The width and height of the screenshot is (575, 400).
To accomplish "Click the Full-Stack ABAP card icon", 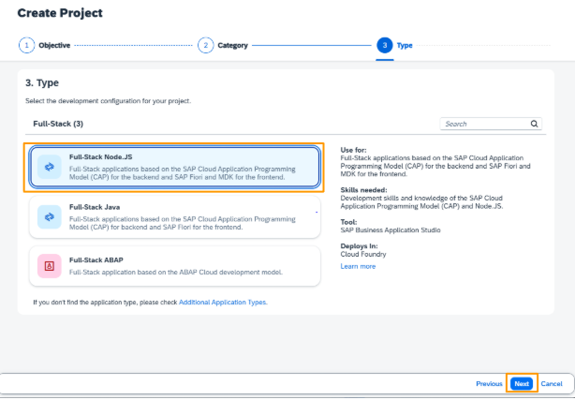I will [x=49, y=266].
